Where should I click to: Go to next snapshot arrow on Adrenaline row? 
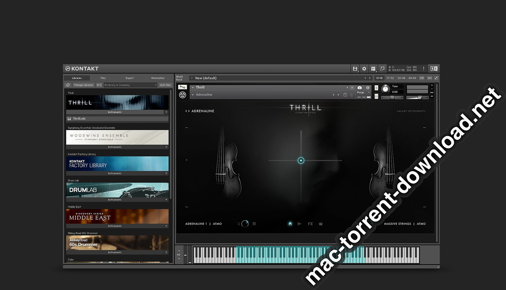pyautogui.click(x=338, y=95)
